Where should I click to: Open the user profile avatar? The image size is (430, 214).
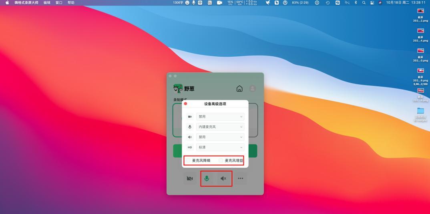coord(253,89)
